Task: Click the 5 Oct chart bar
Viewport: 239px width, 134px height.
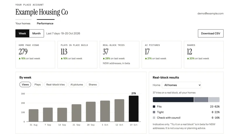Action: (x=105, y=111)
